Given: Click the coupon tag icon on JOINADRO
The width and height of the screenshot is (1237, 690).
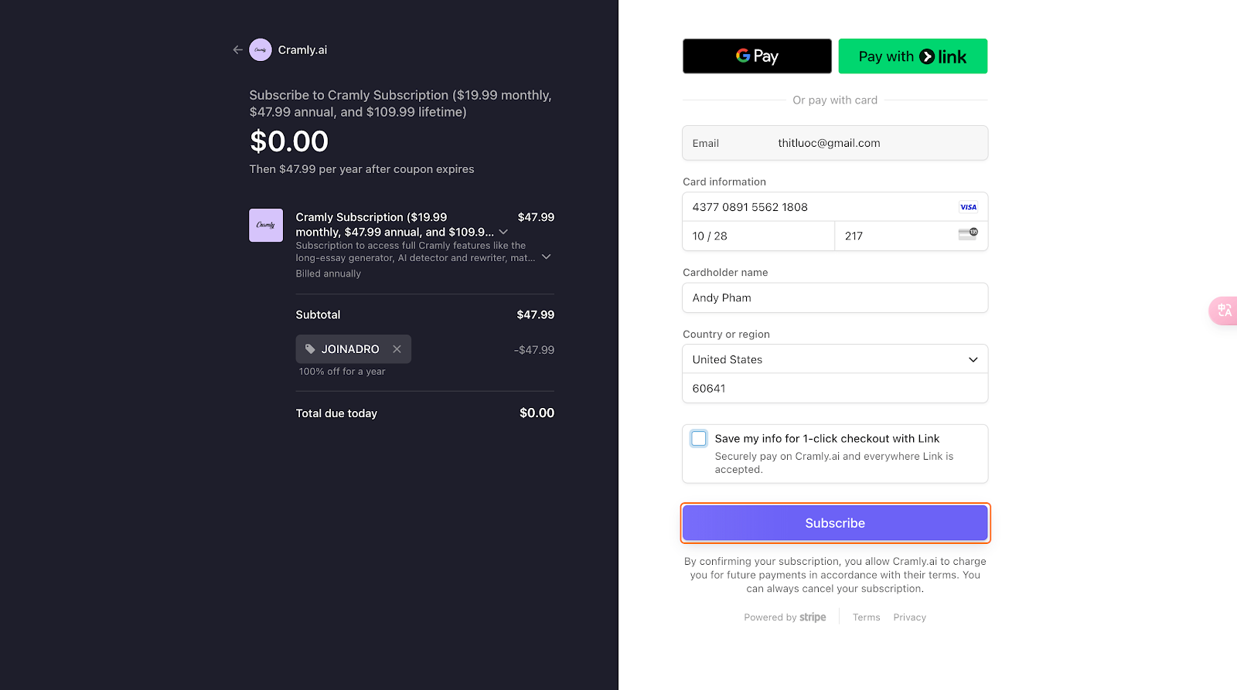Looking at the screenshot, I should tap(310, 349).
